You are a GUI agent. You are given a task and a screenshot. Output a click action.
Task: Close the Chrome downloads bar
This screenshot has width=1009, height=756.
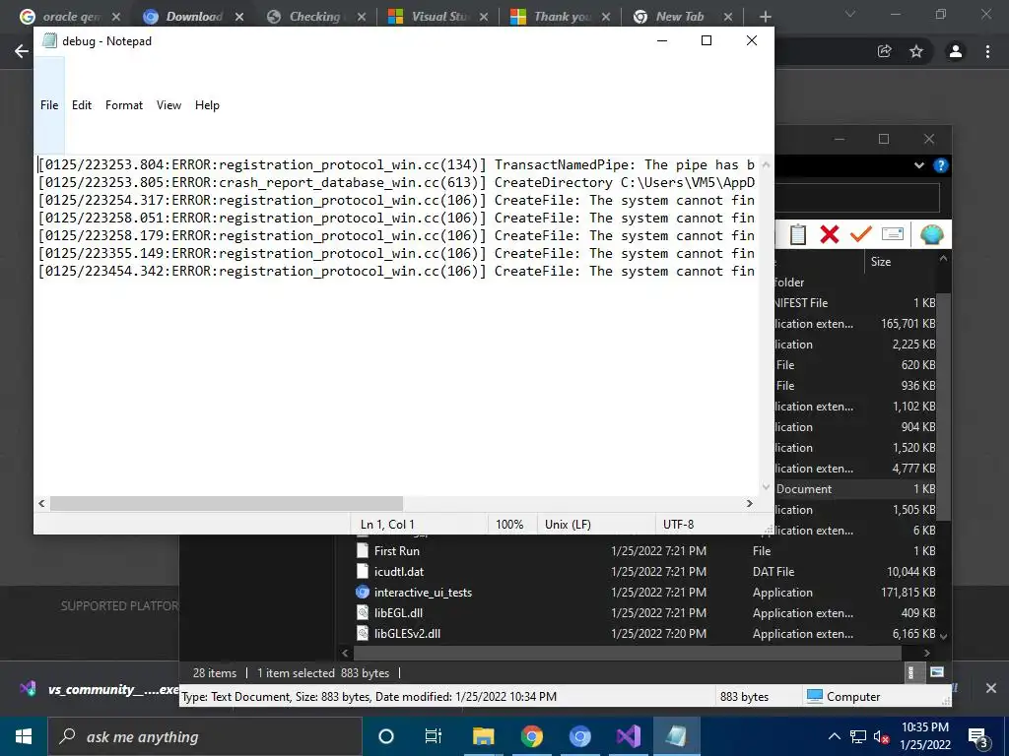(x=991, y=688)
